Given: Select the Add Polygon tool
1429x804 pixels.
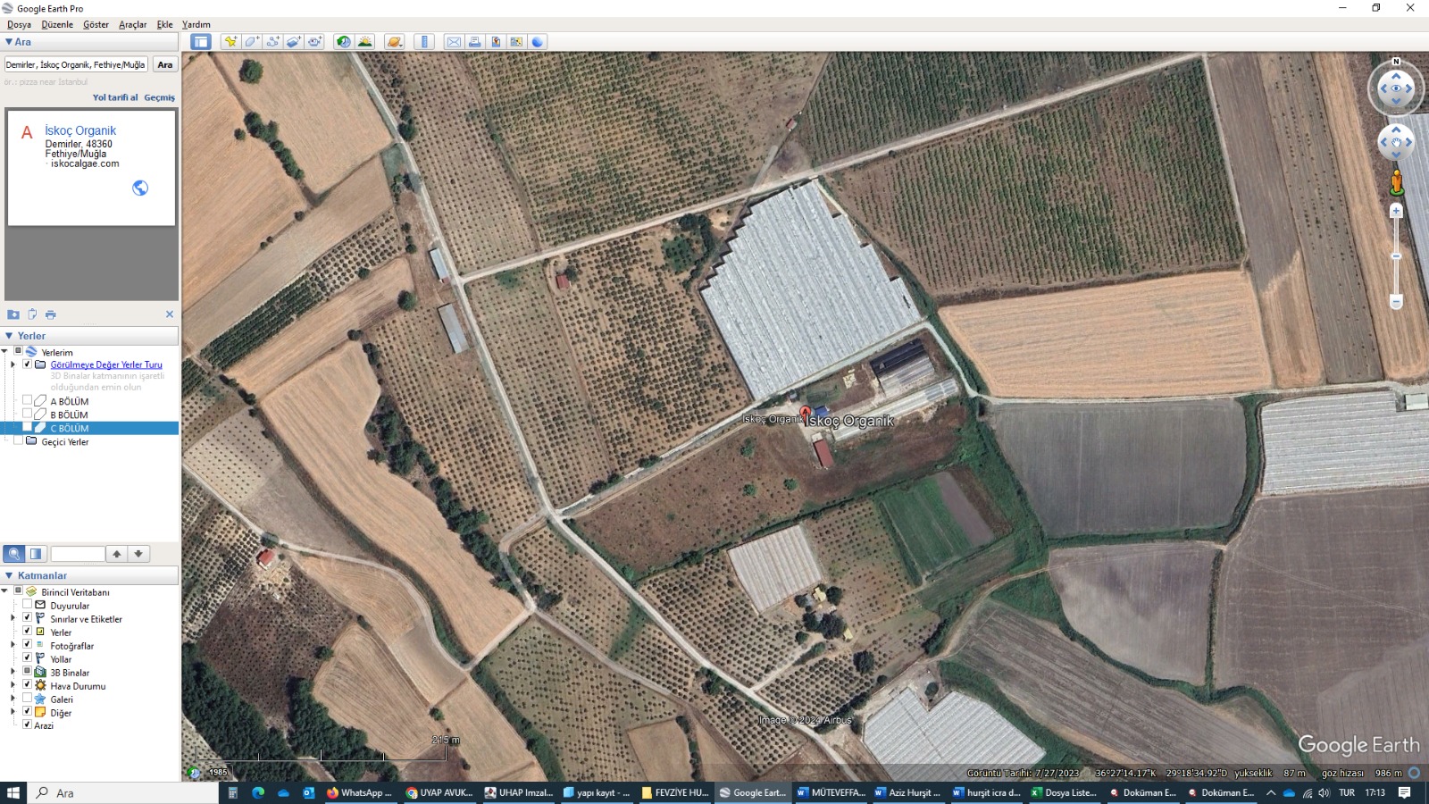Looking at the screenshot, I should coord(252,42).
